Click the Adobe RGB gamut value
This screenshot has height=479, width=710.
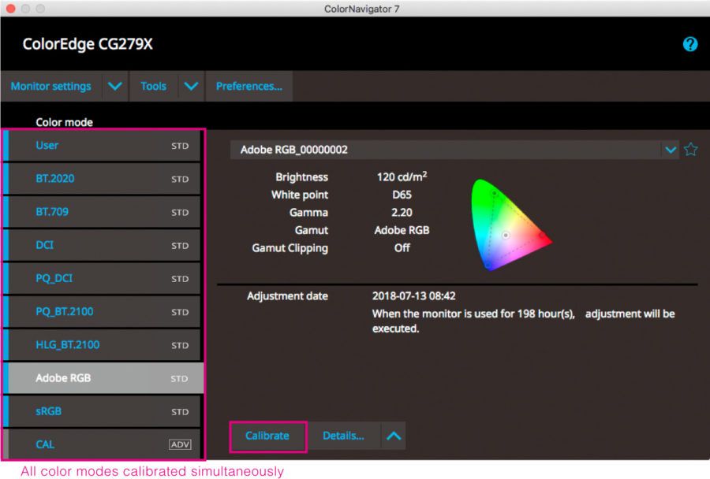[x=402, y=230]
